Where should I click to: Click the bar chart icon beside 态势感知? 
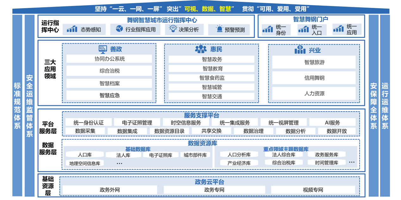pos(72,29)
